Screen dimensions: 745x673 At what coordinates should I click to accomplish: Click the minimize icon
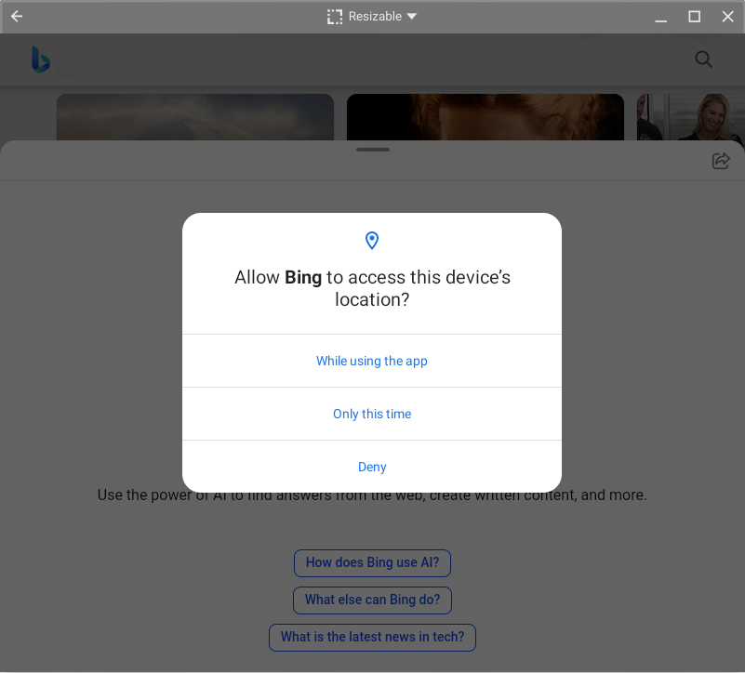coord(660,16)
